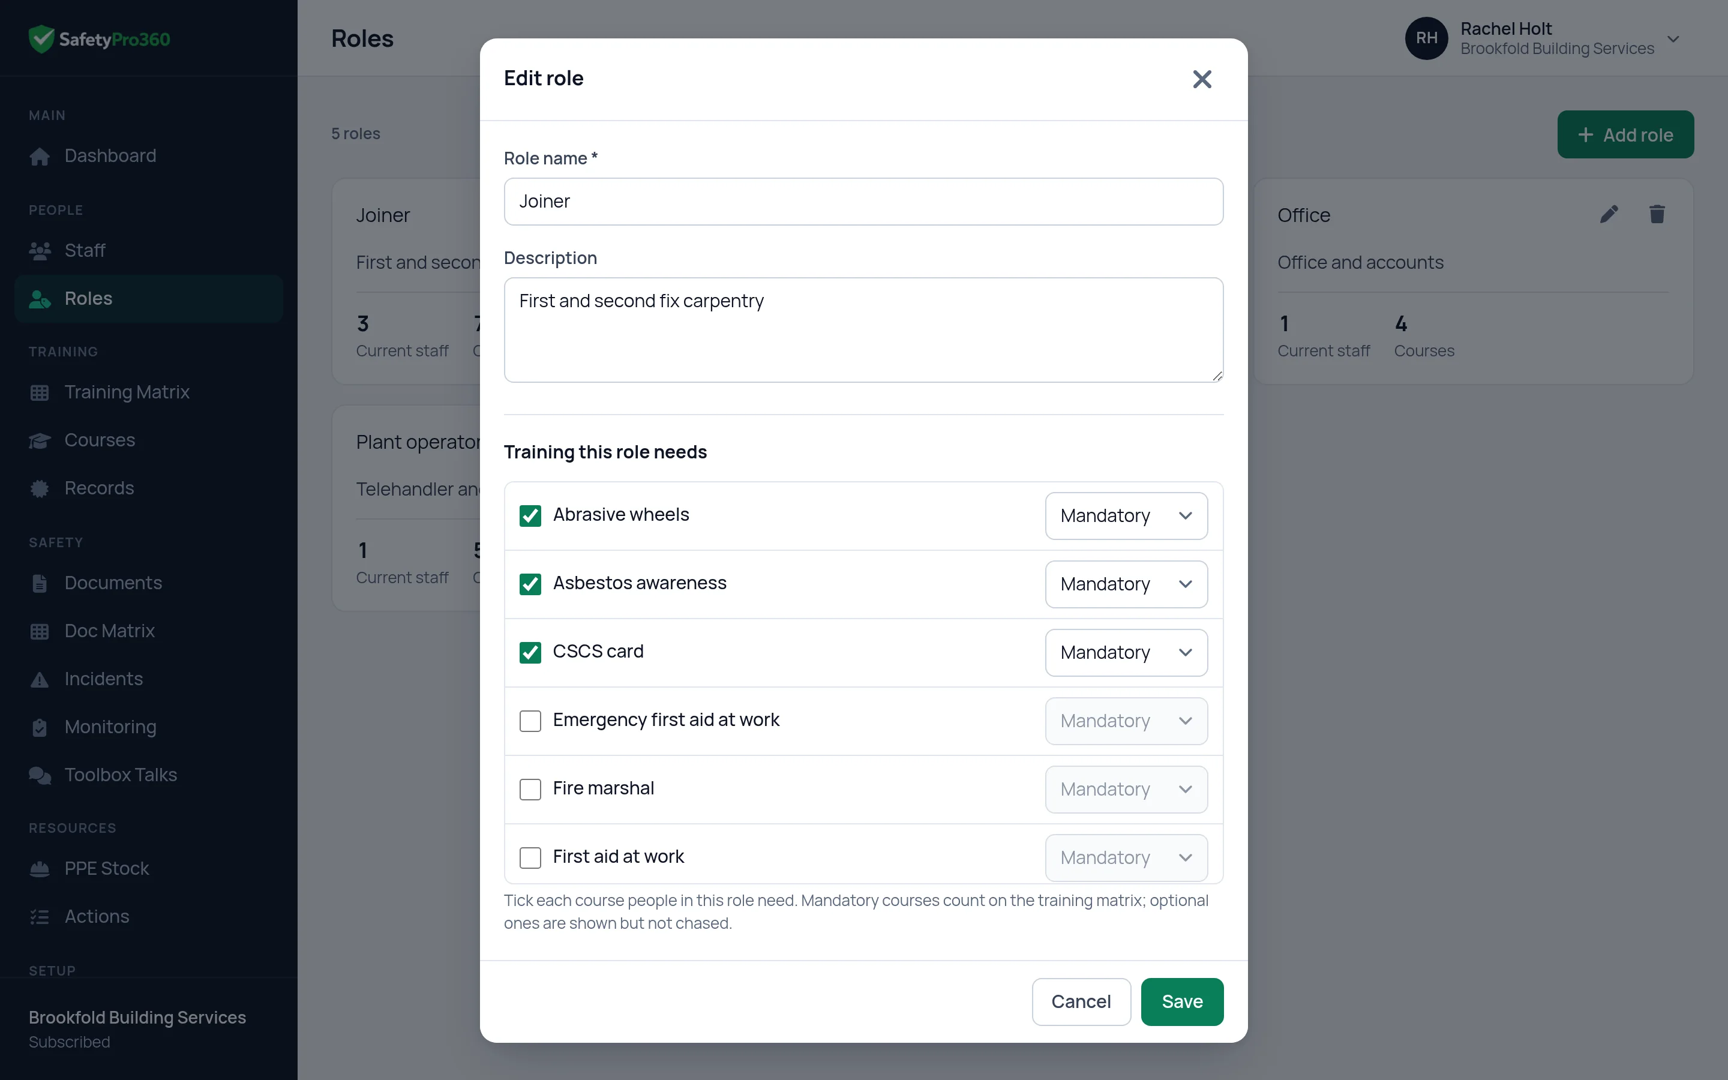This screenshot has height=1080, width=1728.
Task: Go to Roles in the sidebar
Action: click(149, 299)
